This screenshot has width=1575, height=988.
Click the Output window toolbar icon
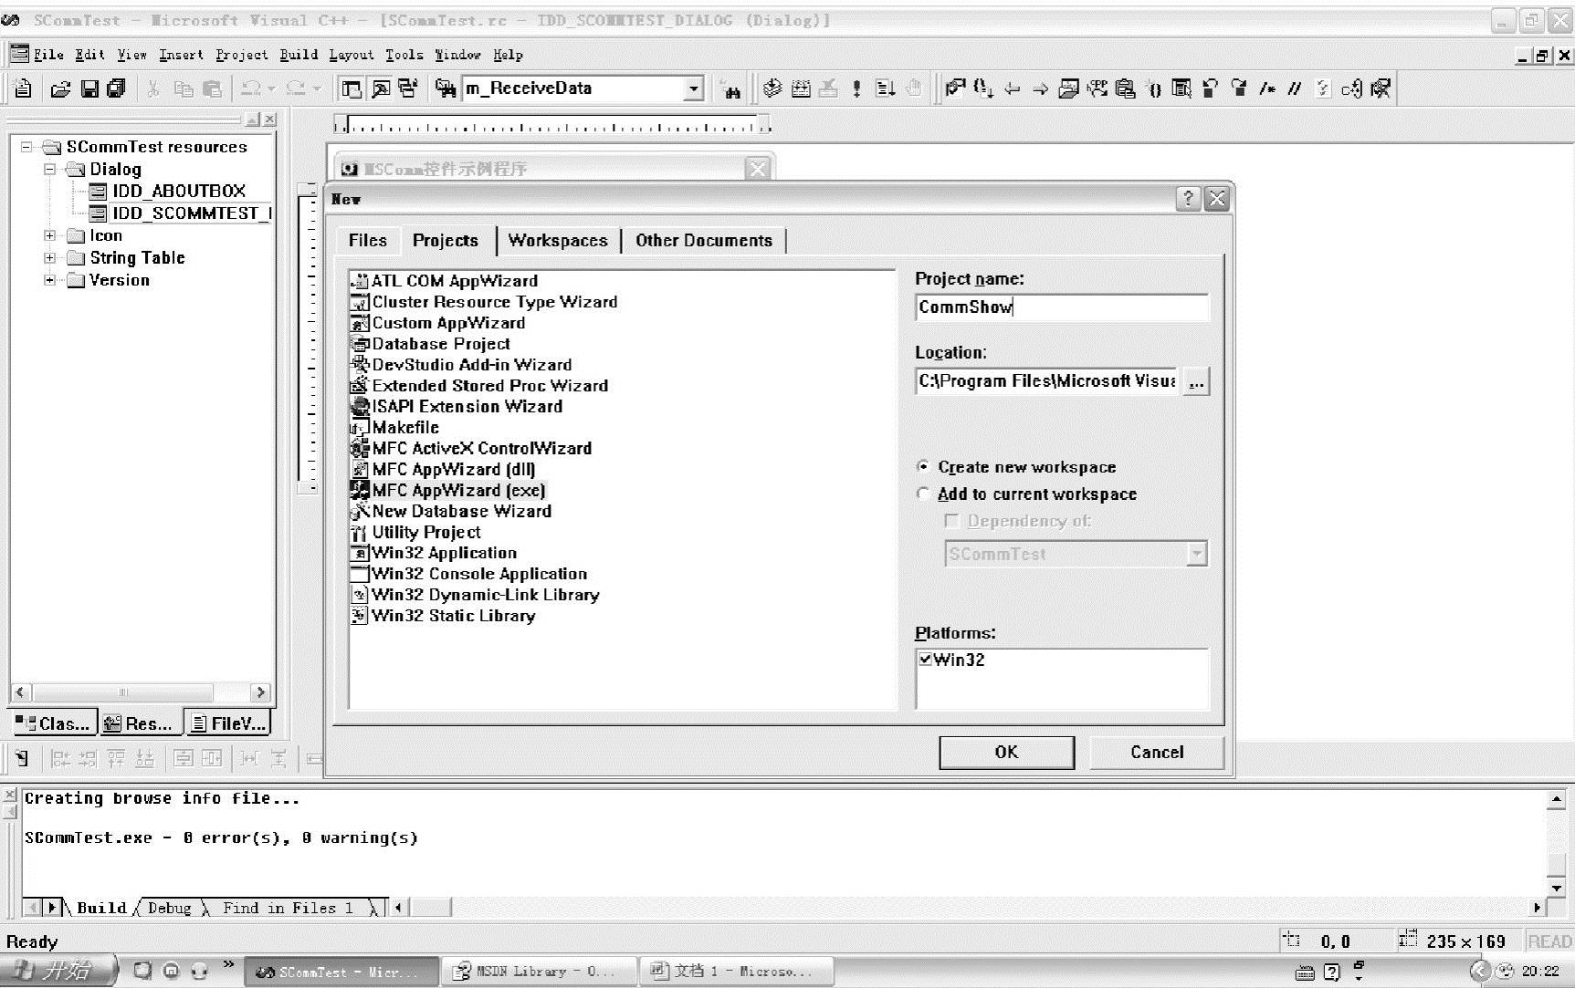tap(381, 88)
